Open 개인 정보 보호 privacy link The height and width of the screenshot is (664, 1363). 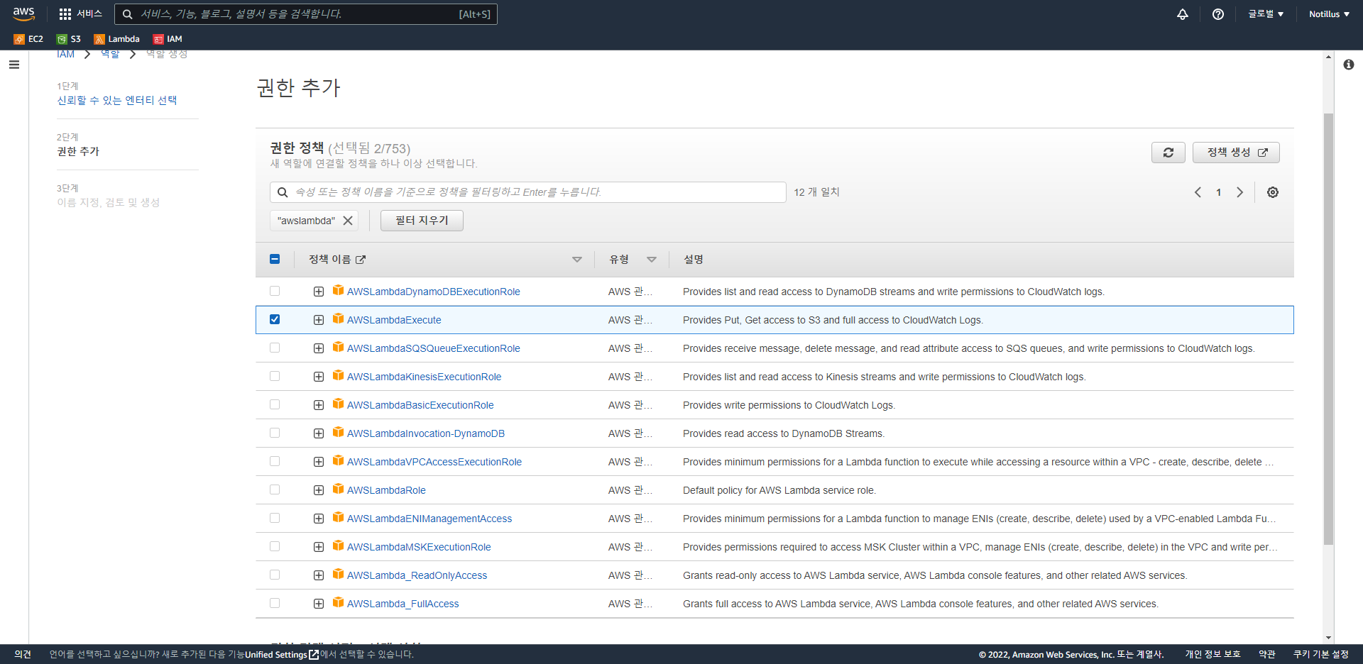(x=1213, y=654)
